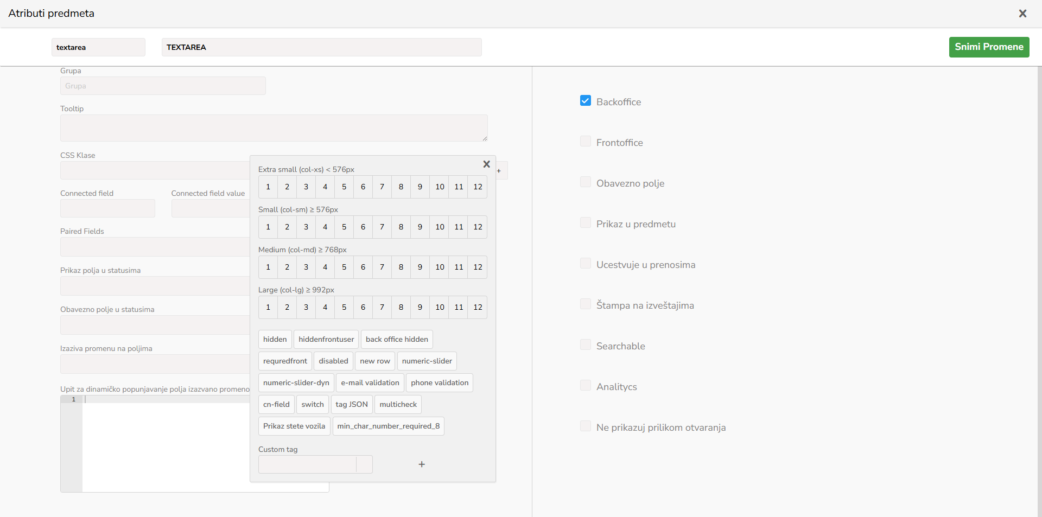Image resolution: width=1042 pixels, height=517 pixels.
Task: Add the hidden CSS class tag
Action: [x=275, y=340]
